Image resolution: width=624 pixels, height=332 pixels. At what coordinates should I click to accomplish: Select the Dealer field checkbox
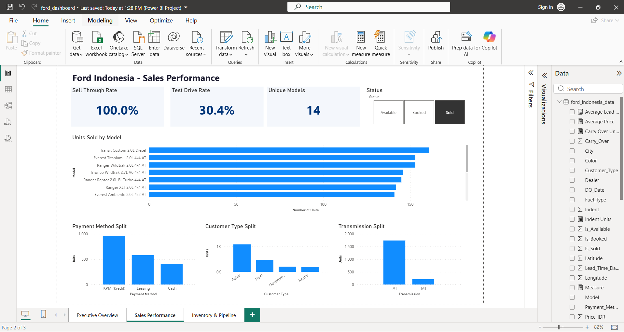coord(572,180)
